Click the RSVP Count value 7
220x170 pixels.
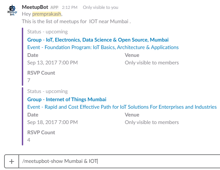[x=29, y=80]
